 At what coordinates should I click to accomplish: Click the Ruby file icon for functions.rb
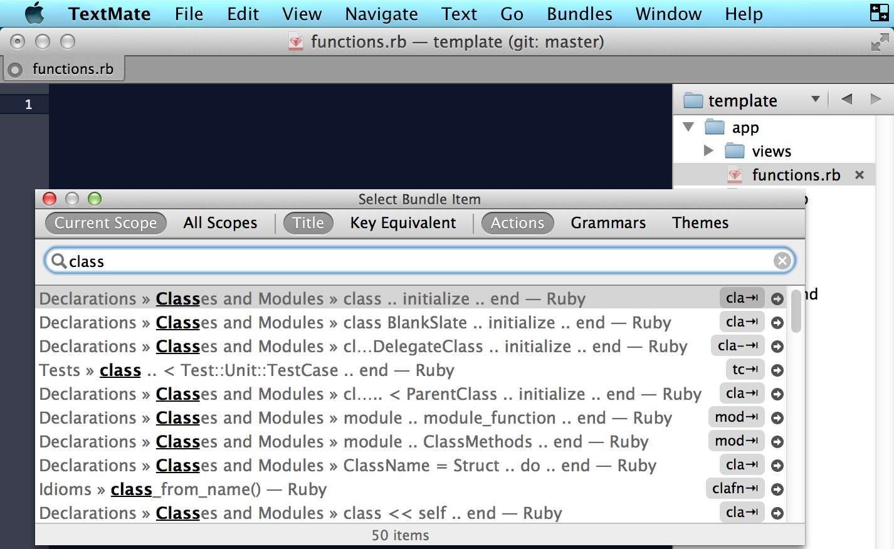pos(735,175)
